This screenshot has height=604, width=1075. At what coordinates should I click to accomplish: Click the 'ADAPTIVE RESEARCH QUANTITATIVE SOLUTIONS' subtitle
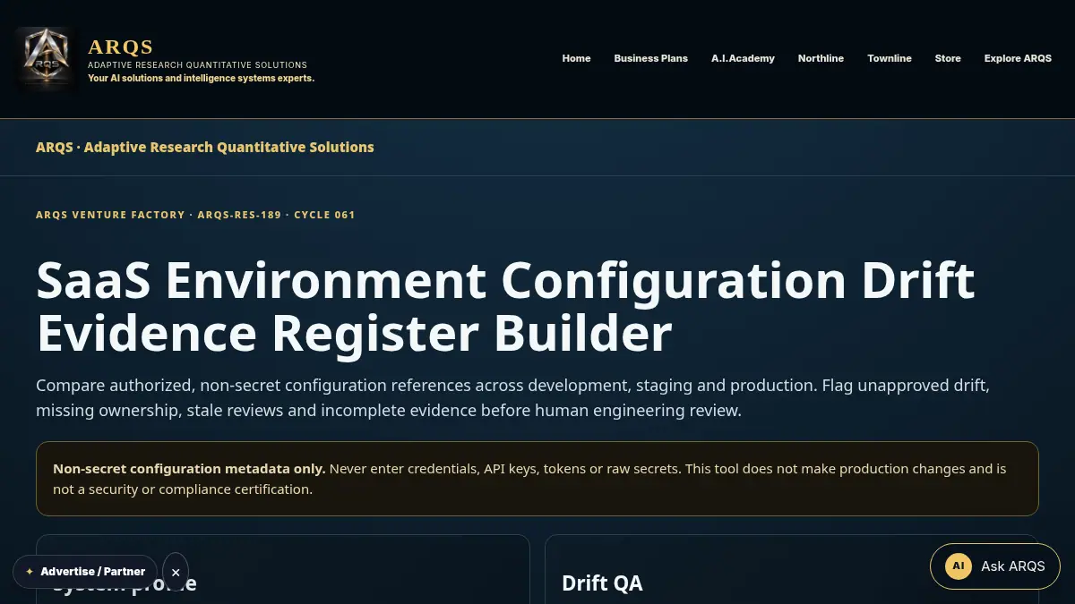[197, 65]
